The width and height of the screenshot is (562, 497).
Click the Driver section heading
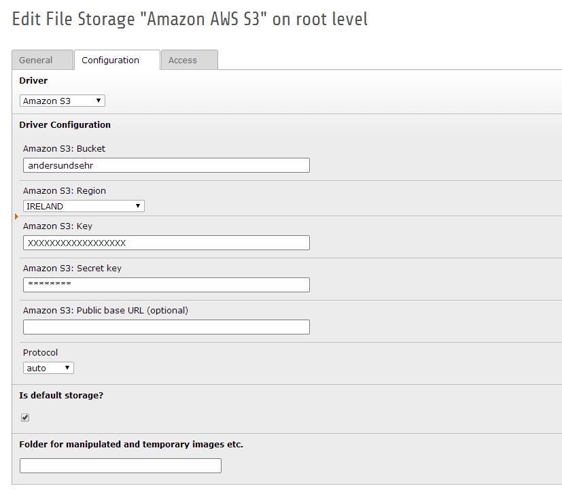pos(33,80)
